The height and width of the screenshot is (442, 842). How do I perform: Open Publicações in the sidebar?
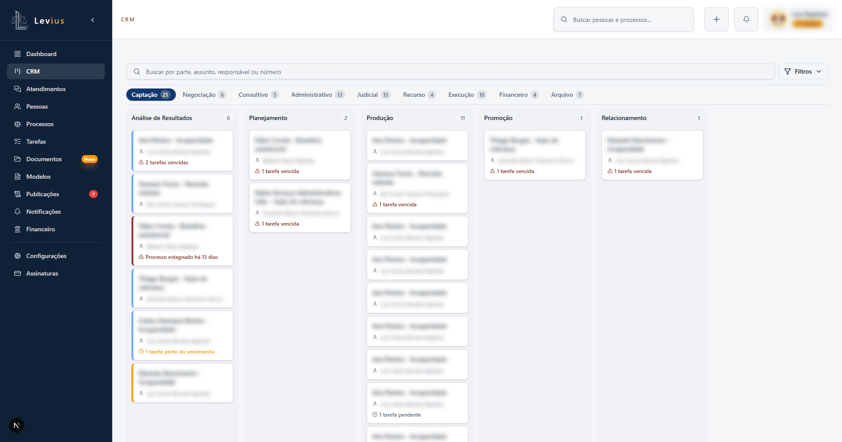click(56, 194)
